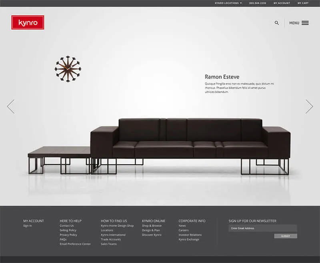Select the Shop & Browse link
This screenshot has height=263, width=320.
coord(152,226)
